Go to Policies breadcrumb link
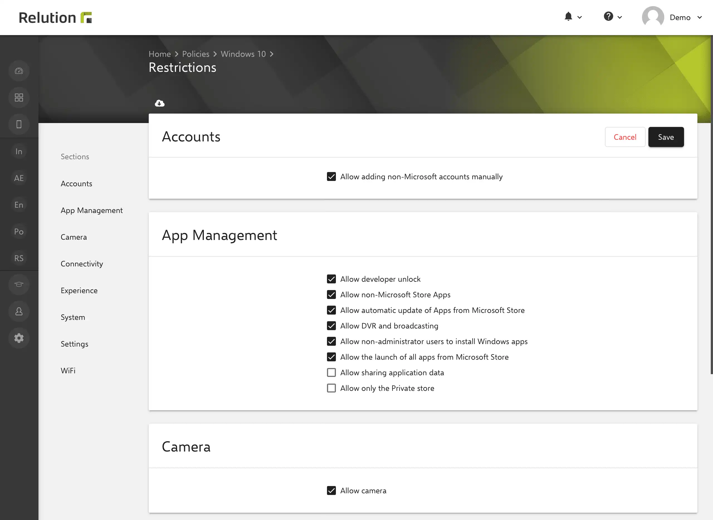This screenshot has height=520, width=713. point(196,54)
